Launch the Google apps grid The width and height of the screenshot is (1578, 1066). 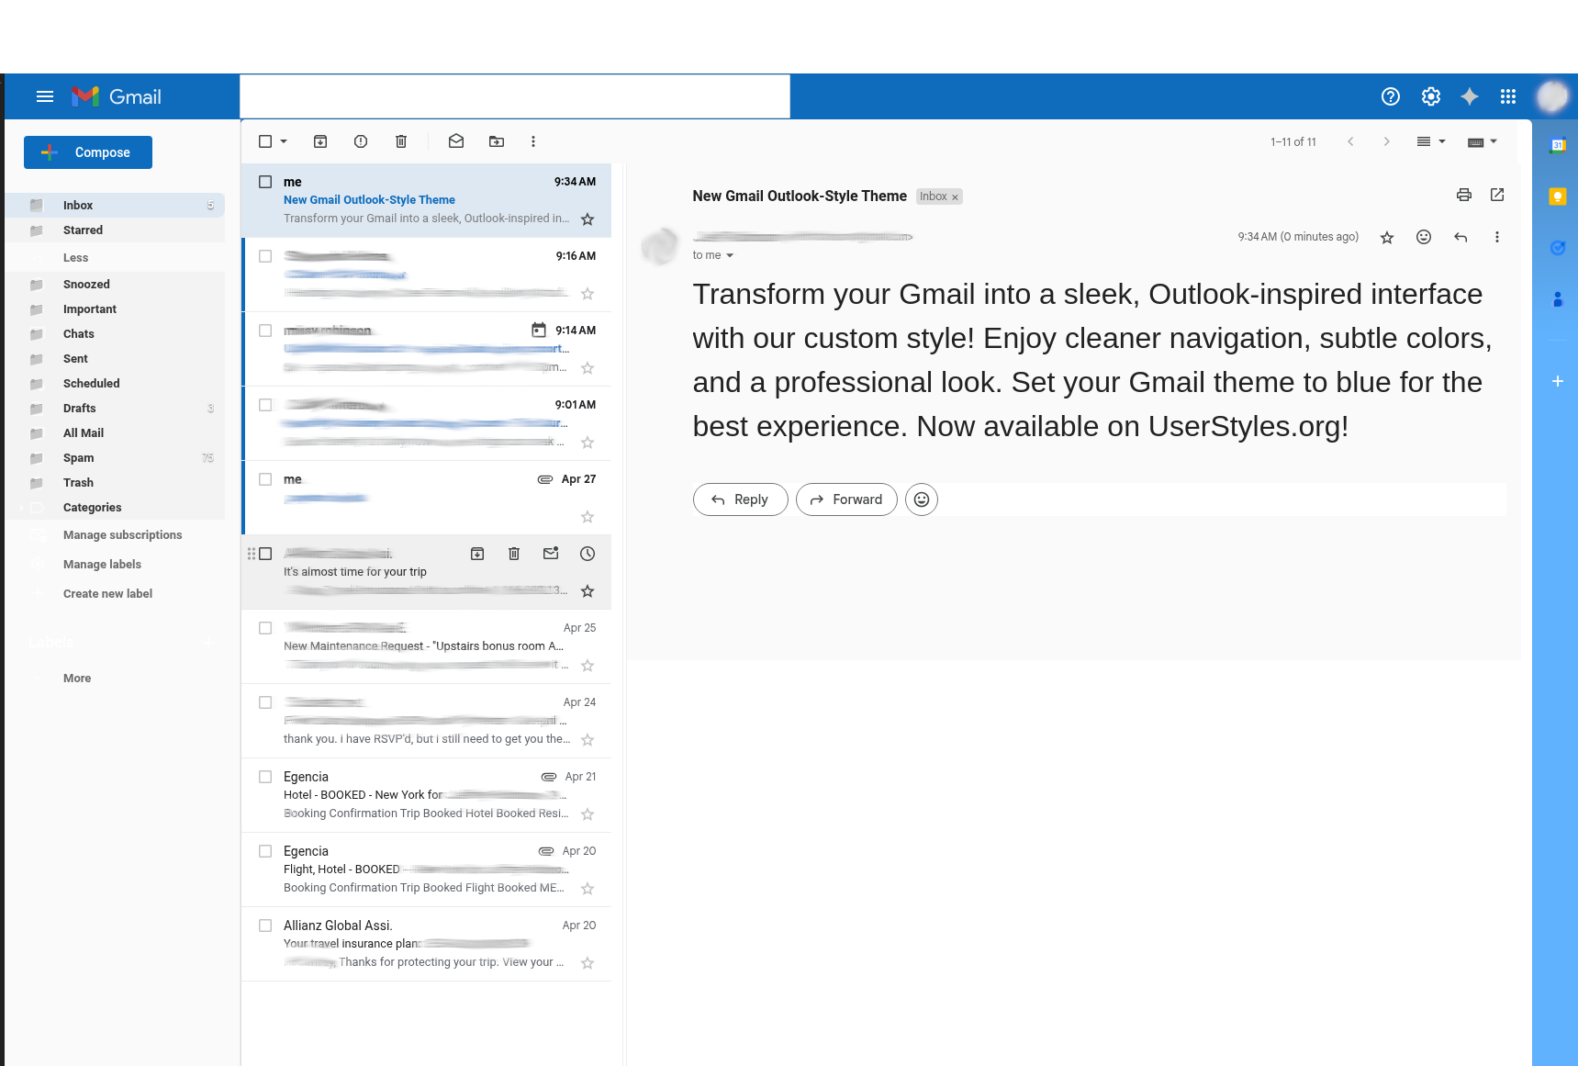coord(1507,95)
